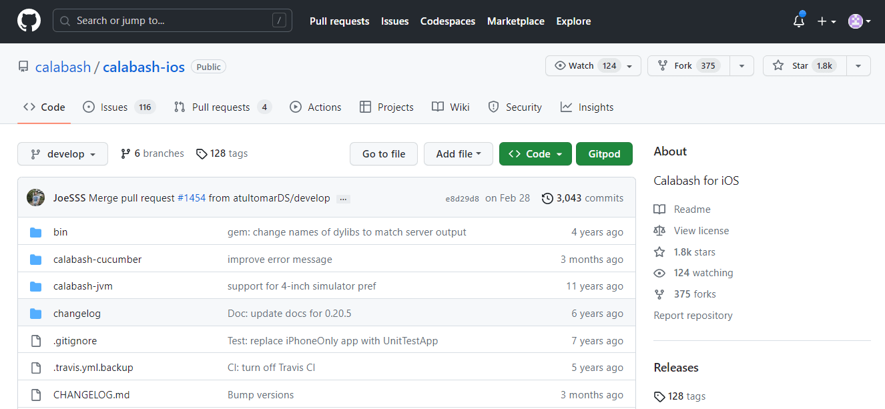885x409 pixels.
Task: Open the Fork options dropdown arrow
Action: pyautogui.click(x=742, y=65)
